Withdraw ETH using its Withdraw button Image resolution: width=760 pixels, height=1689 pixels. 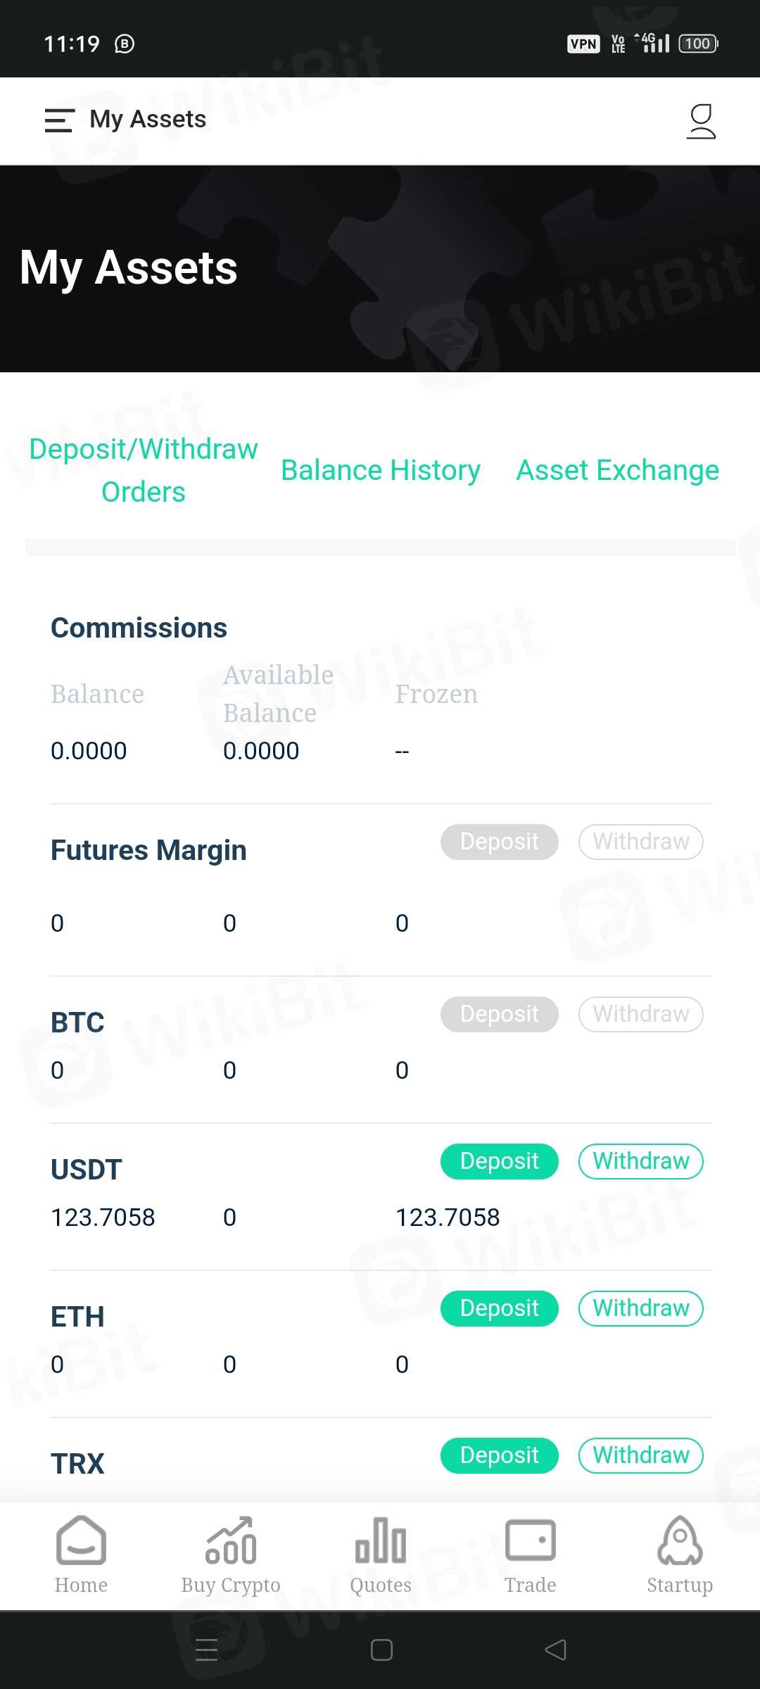641,1308
